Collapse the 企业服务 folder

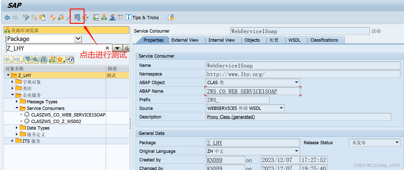pos(12,95)
